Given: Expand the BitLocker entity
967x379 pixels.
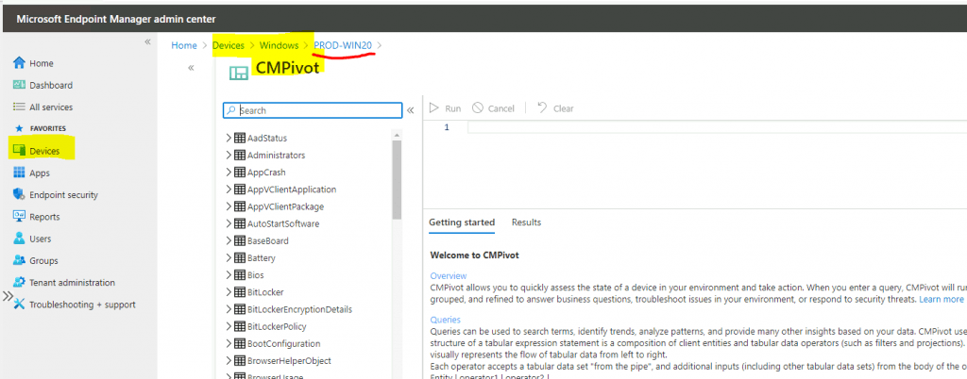Looking at the screenshot, I should (229, 292).
